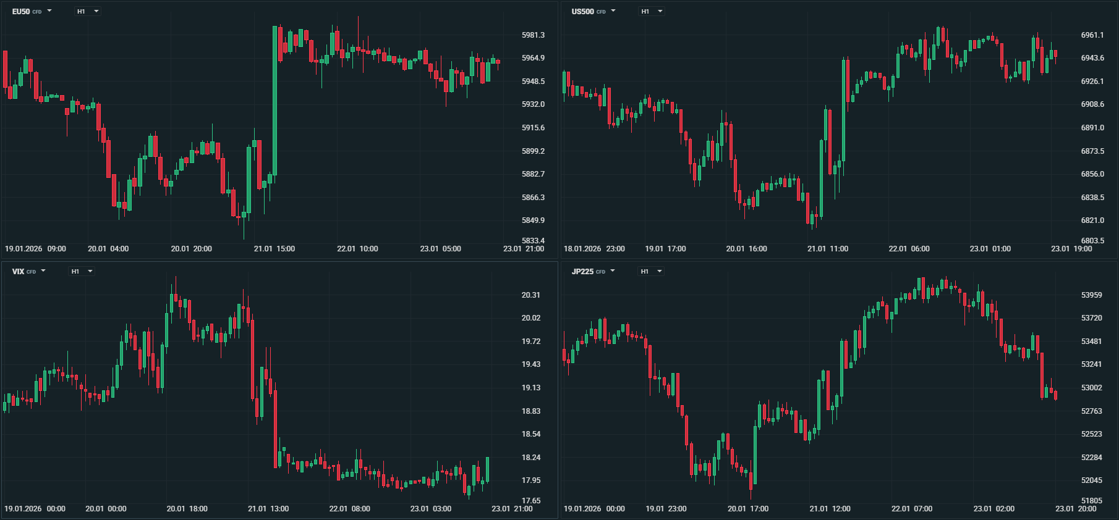Open the US500 symbol dropdown arrow
The image size is (1119, 520).
click(613, 11)
